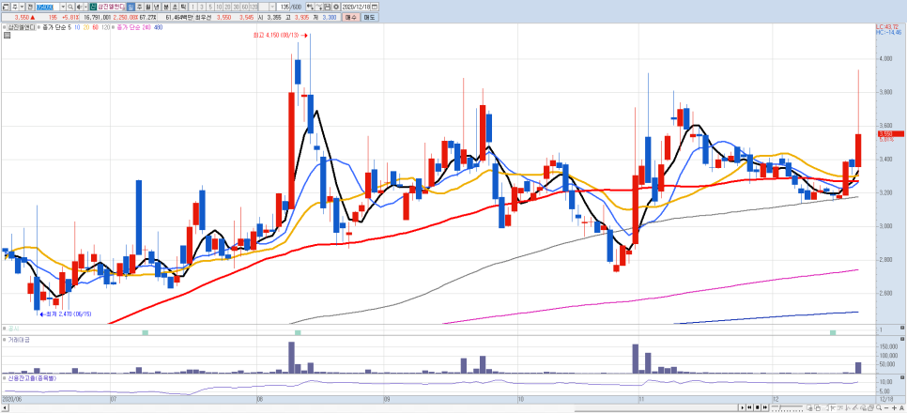Click the 삼진엘앤디 chart legend label
The image size is (907, 413).
(21, 27)
